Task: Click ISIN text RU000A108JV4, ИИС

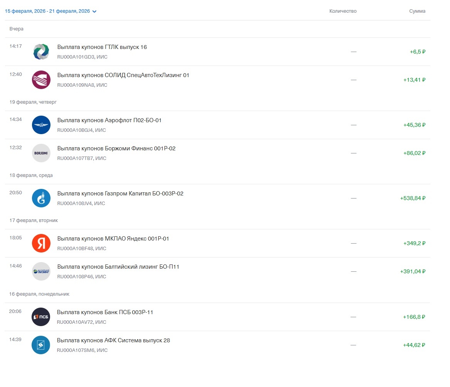Action: [x=81, y=203]
